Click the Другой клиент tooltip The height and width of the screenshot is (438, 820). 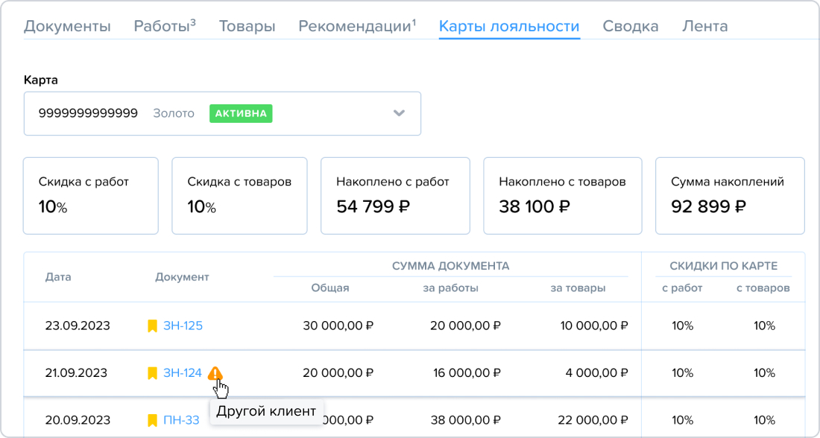coord(266,411)
